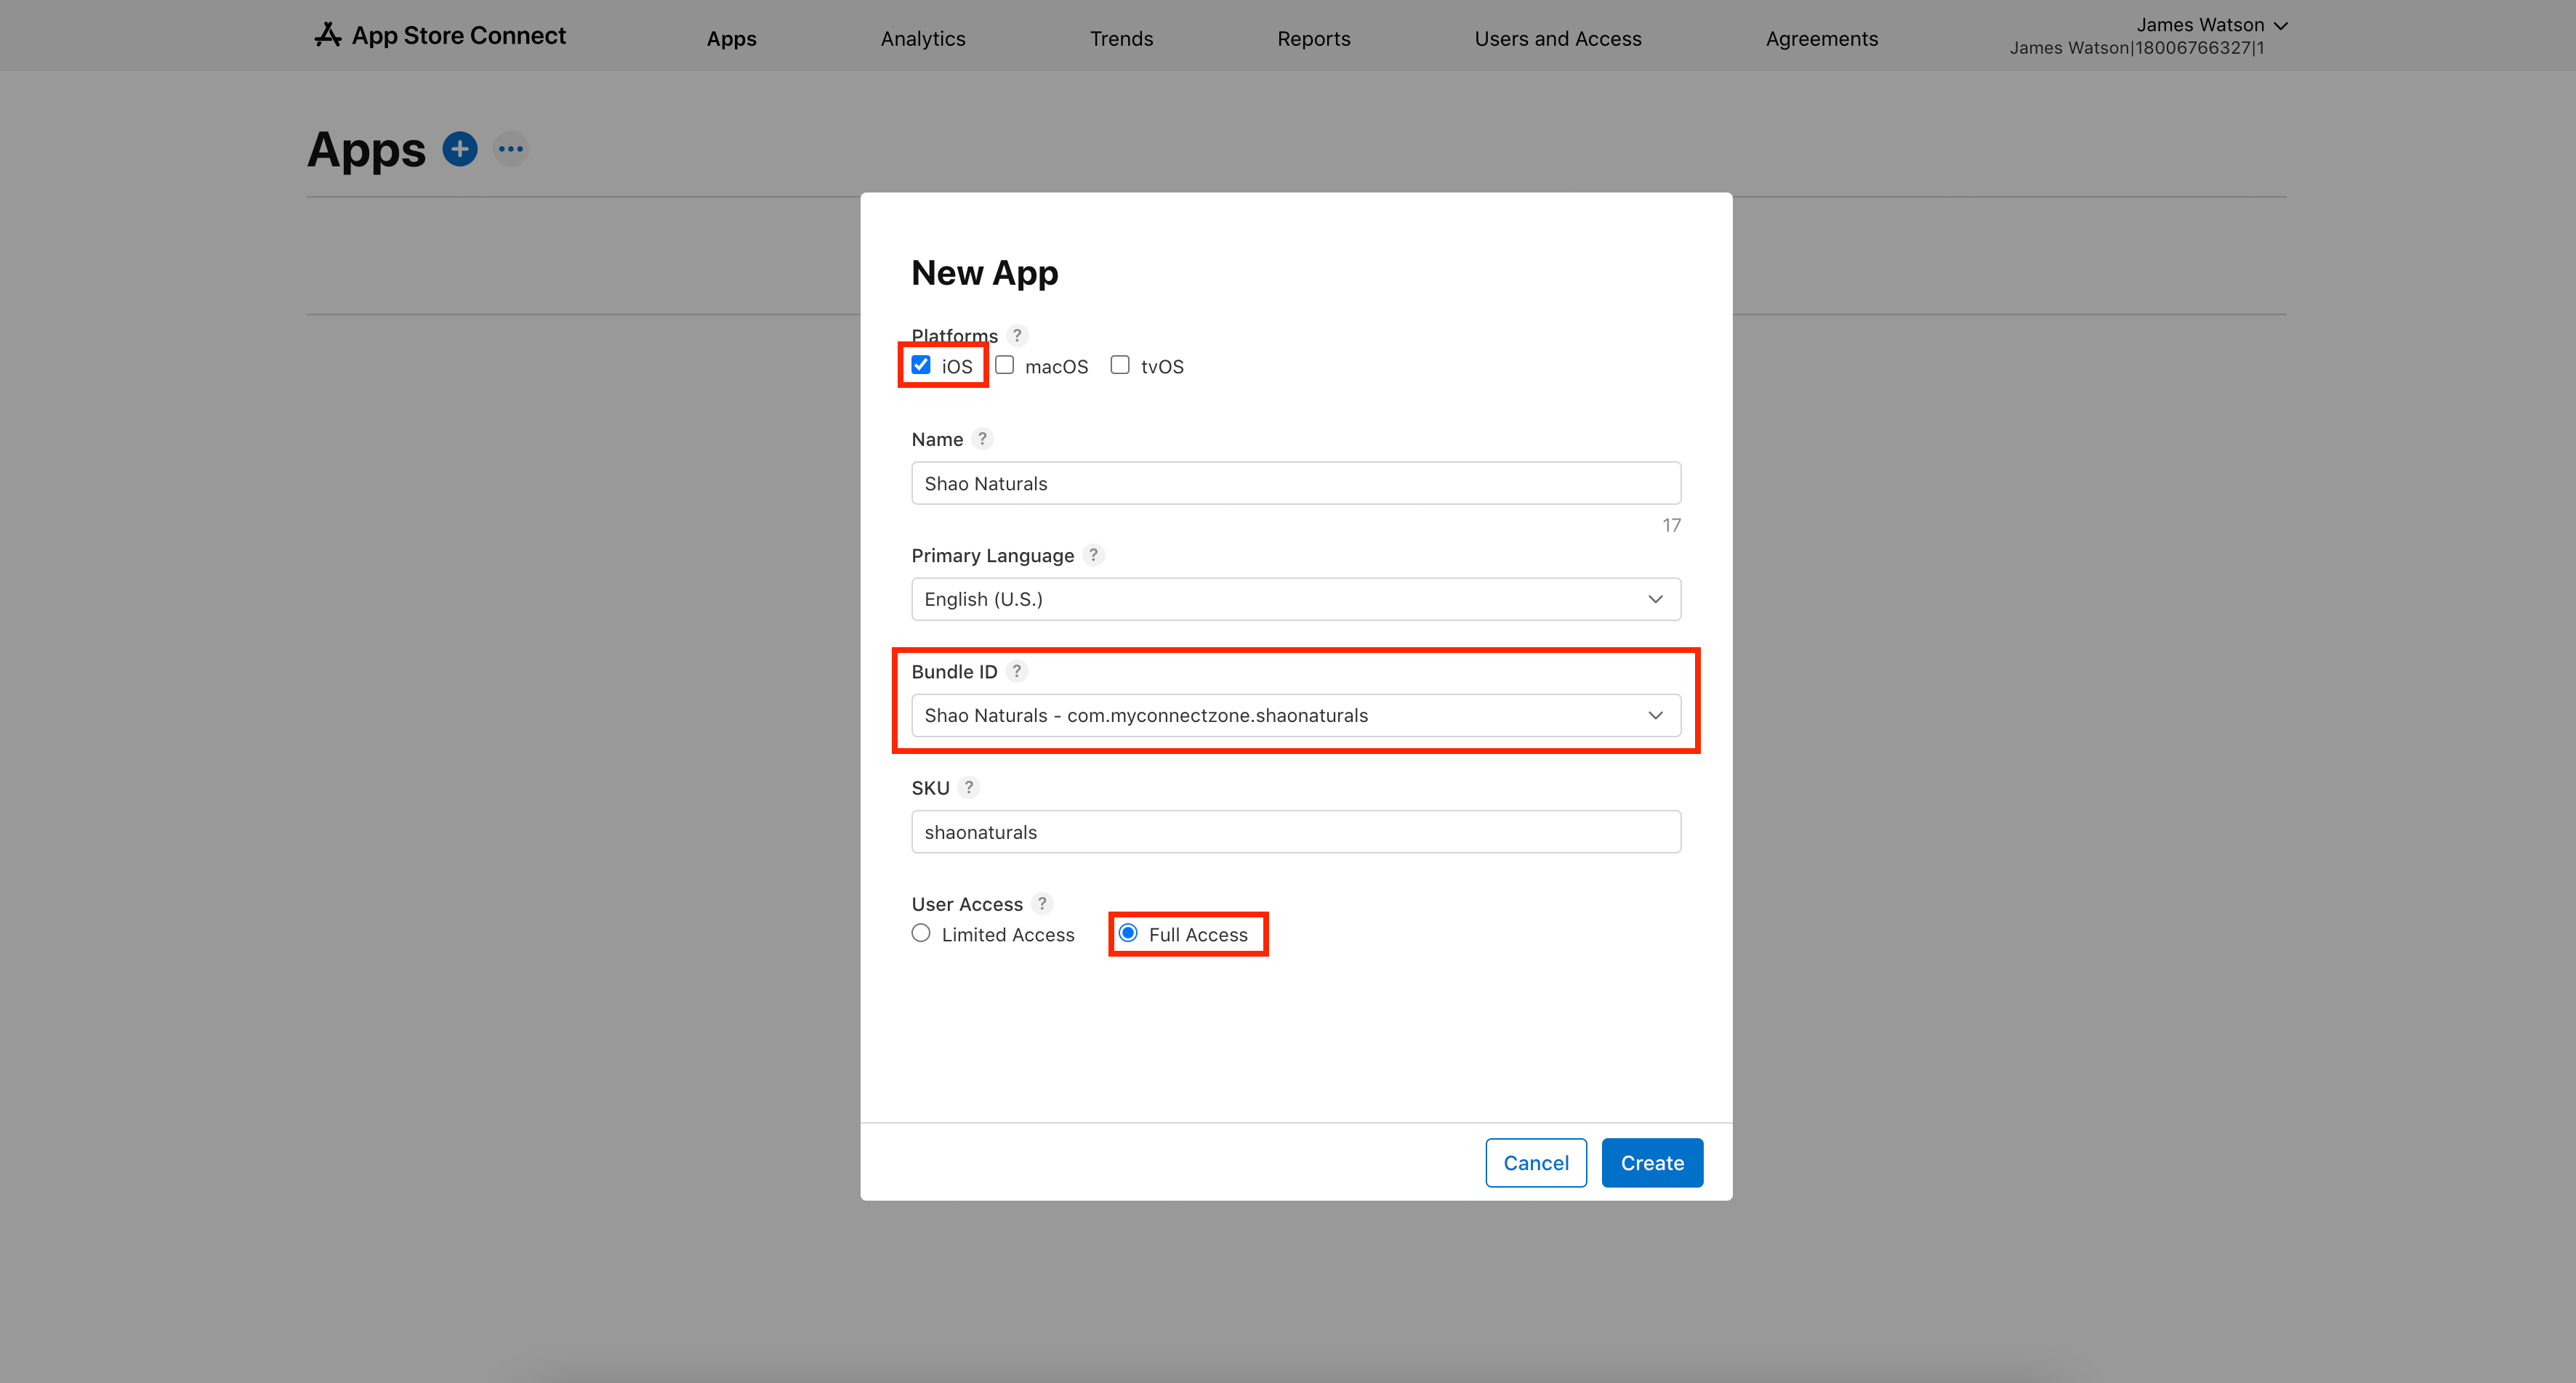This screenshot has height=1383, width=2576.
Task: Click the blue plus icon beside Apps
Action: coord(460,149)
